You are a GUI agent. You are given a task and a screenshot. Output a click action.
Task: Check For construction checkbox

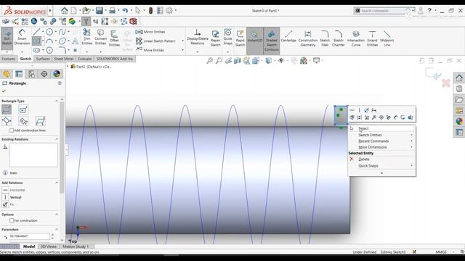12,220
